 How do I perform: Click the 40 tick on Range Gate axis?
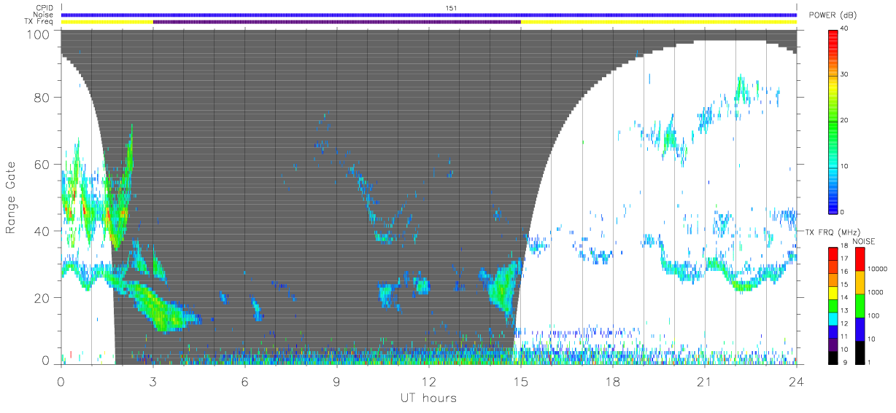click(43, 231)
